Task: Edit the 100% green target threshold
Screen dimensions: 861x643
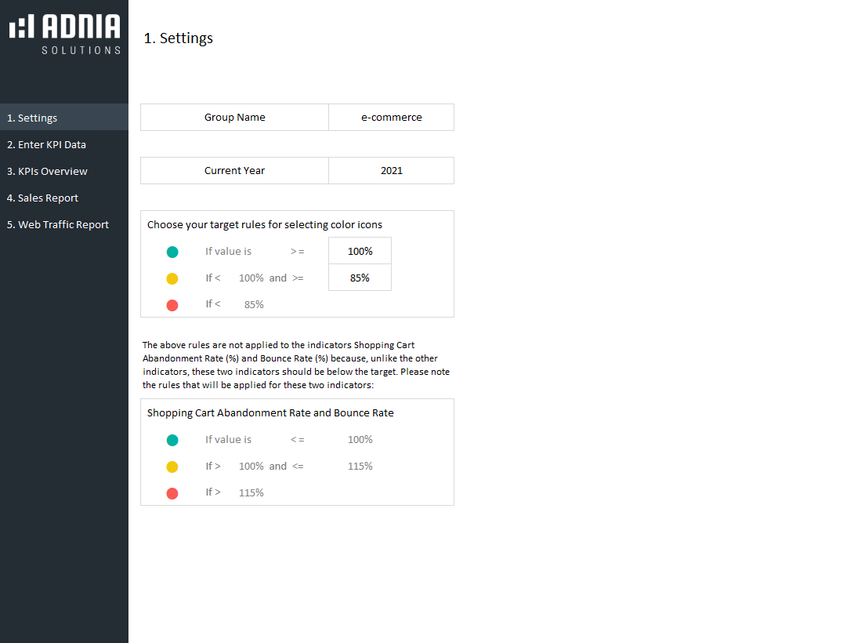Action: click(360, 251)
